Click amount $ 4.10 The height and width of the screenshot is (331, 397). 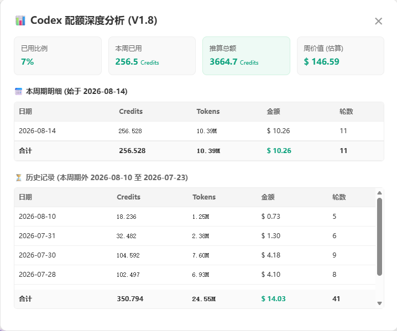pos(271,275)
